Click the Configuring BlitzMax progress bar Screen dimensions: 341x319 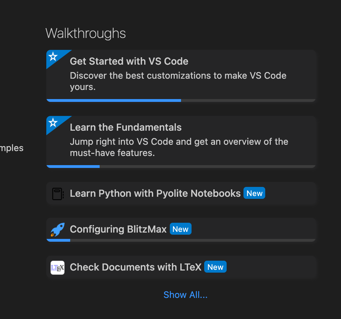tap(181, 240)
